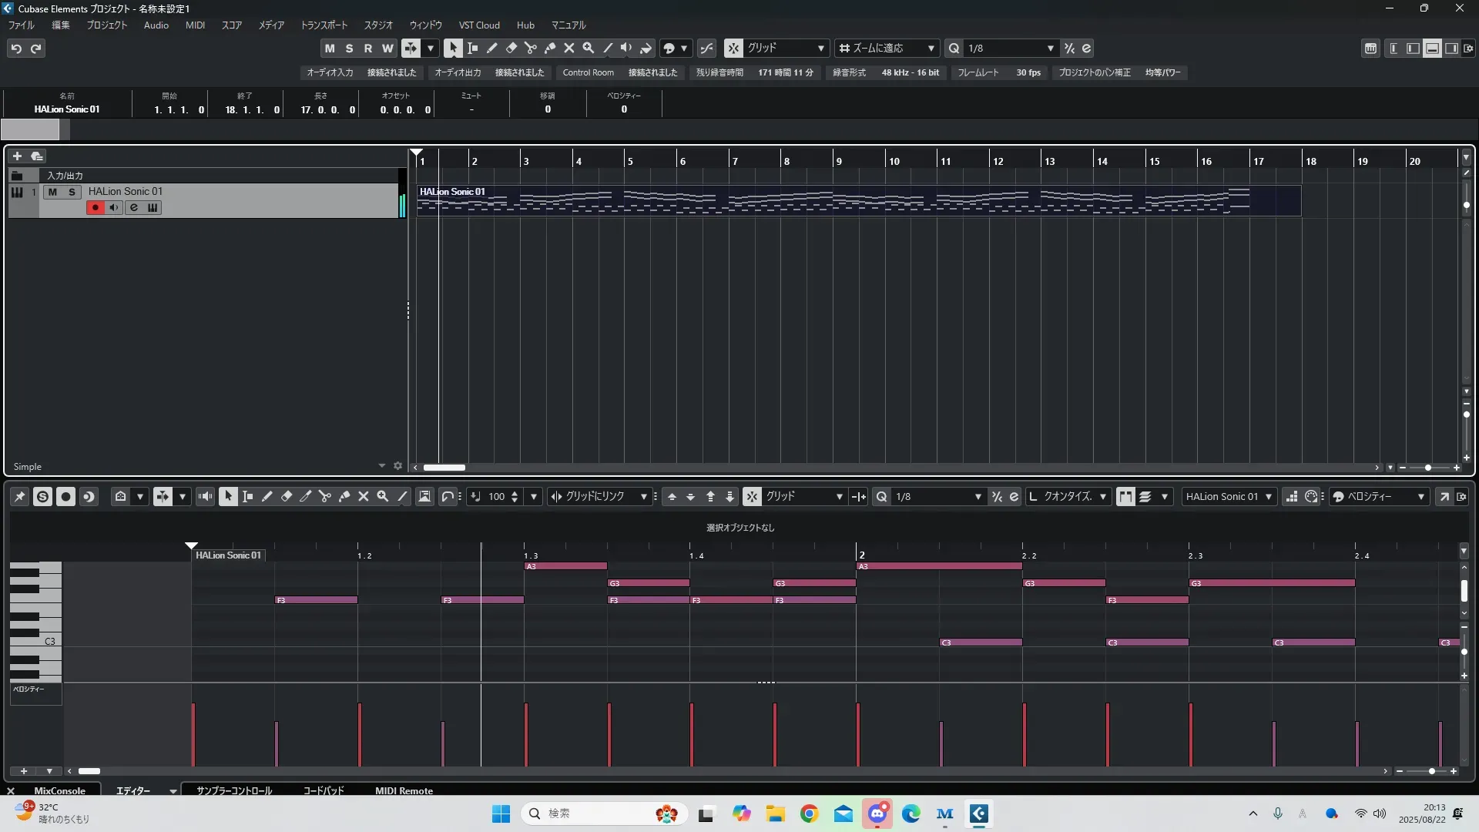The image size is (1479, 832).
Task: Select the Scissors split tool in the main toolbar
Action: (530, 48)
